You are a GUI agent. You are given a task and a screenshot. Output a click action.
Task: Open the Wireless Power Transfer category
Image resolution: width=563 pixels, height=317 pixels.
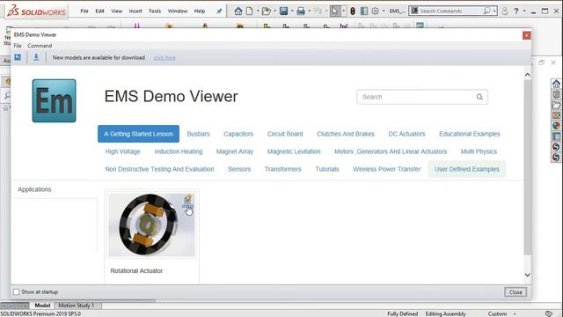tap(387, 169)
